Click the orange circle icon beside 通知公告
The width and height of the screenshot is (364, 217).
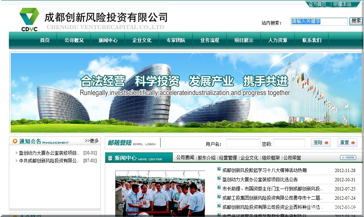point(15,141)
